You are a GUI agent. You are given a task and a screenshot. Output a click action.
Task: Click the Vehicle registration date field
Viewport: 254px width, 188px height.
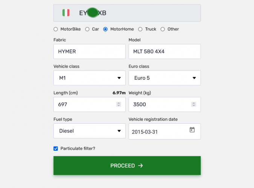tap(158, 132)
